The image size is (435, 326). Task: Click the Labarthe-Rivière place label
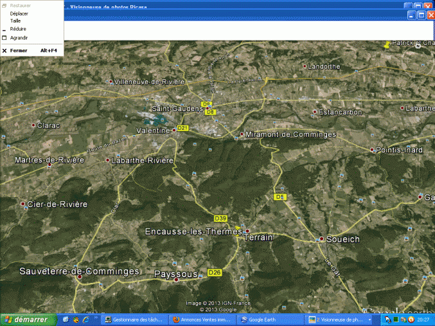coord(143,161)
